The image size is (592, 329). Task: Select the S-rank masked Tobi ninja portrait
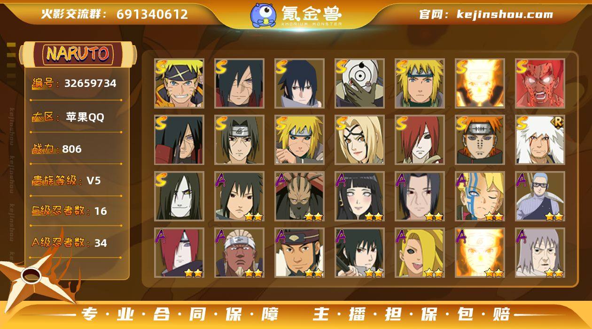click(359, 83)
